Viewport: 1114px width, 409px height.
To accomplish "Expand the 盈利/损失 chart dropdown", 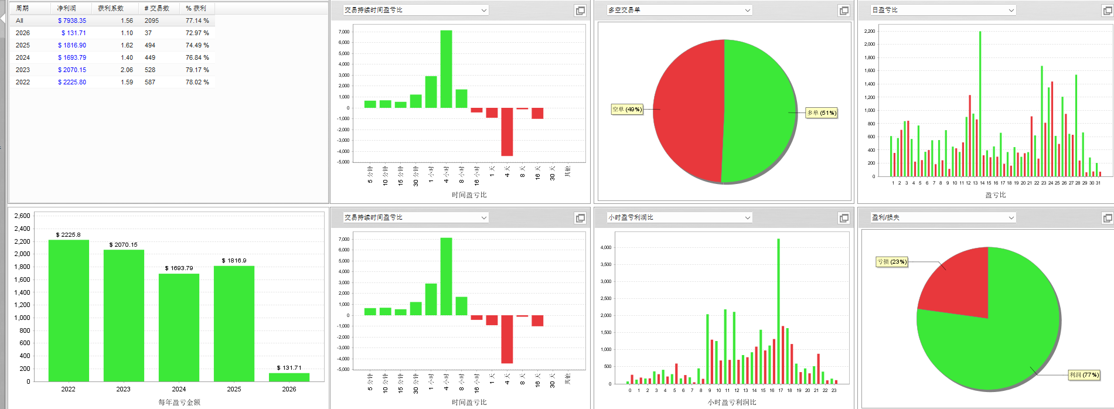I will [x=1011, y=218].
